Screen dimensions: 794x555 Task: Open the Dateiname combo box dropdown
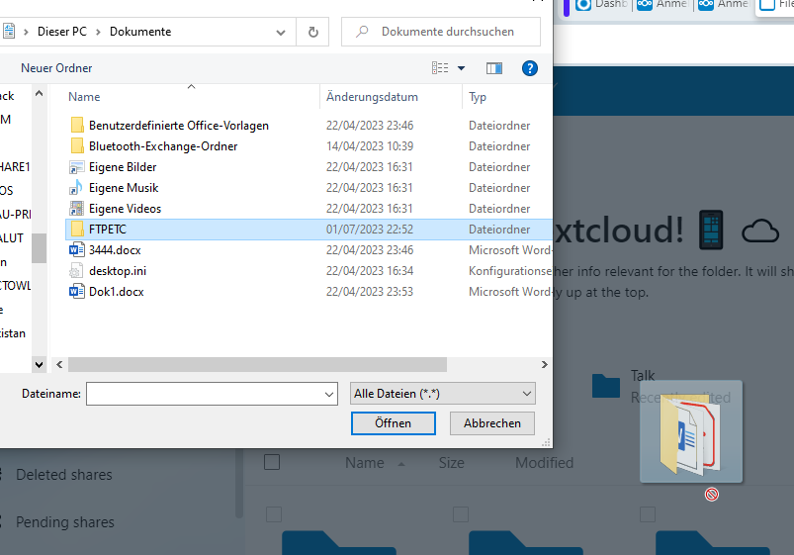[x=329, y=394]
